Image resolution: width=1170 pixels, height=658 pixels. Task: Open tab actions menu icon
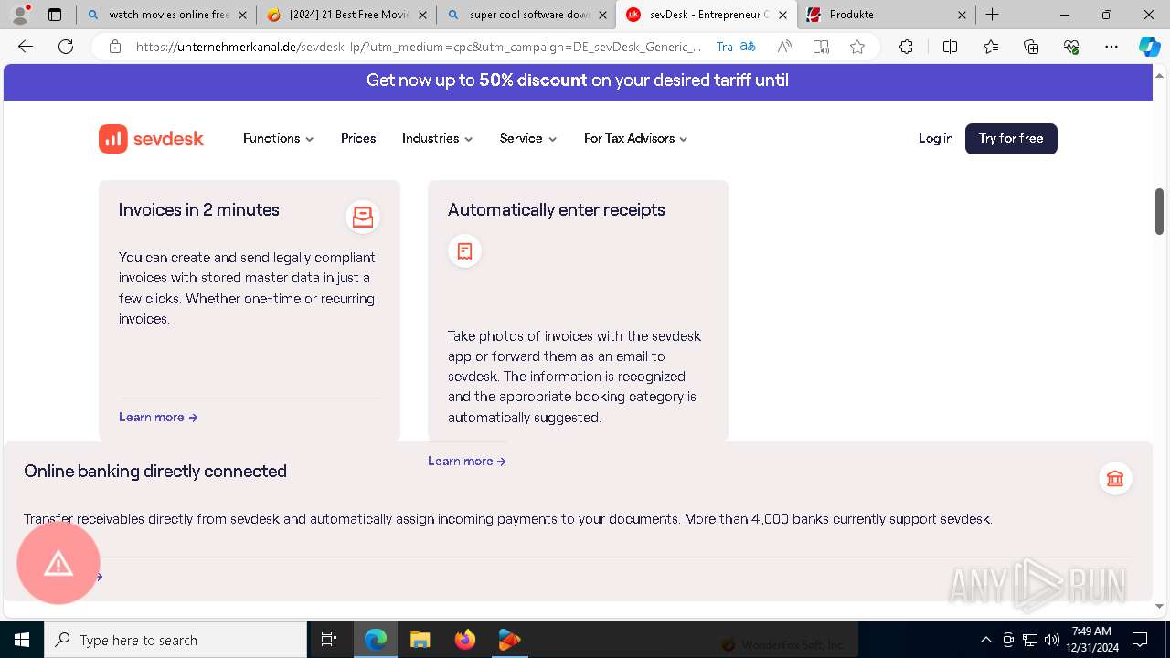[55, 15]
